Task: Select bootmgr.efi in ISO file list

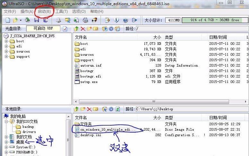Action: tap(91, 76)
